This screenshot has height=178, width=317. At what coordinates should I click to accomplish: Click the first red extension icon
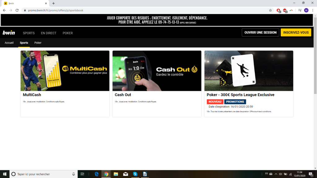(279, 11)
